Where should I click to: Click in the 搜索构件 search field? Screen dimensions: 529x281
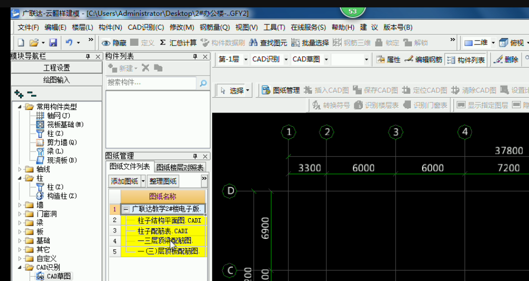click(151, 82)
